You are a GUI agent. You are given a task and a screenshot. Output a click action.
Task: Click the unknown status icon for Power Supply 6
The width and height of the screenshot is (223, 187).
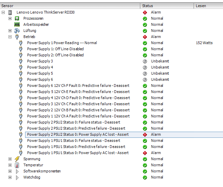[145, 80]
